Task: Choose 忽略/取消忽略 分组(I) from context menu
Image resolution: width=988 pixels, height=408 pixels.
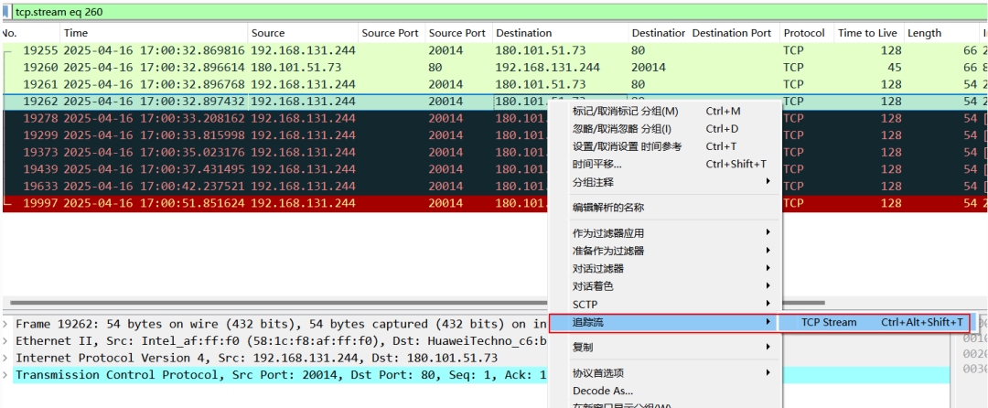Action: pyautogui.click(x=664, y=128)
